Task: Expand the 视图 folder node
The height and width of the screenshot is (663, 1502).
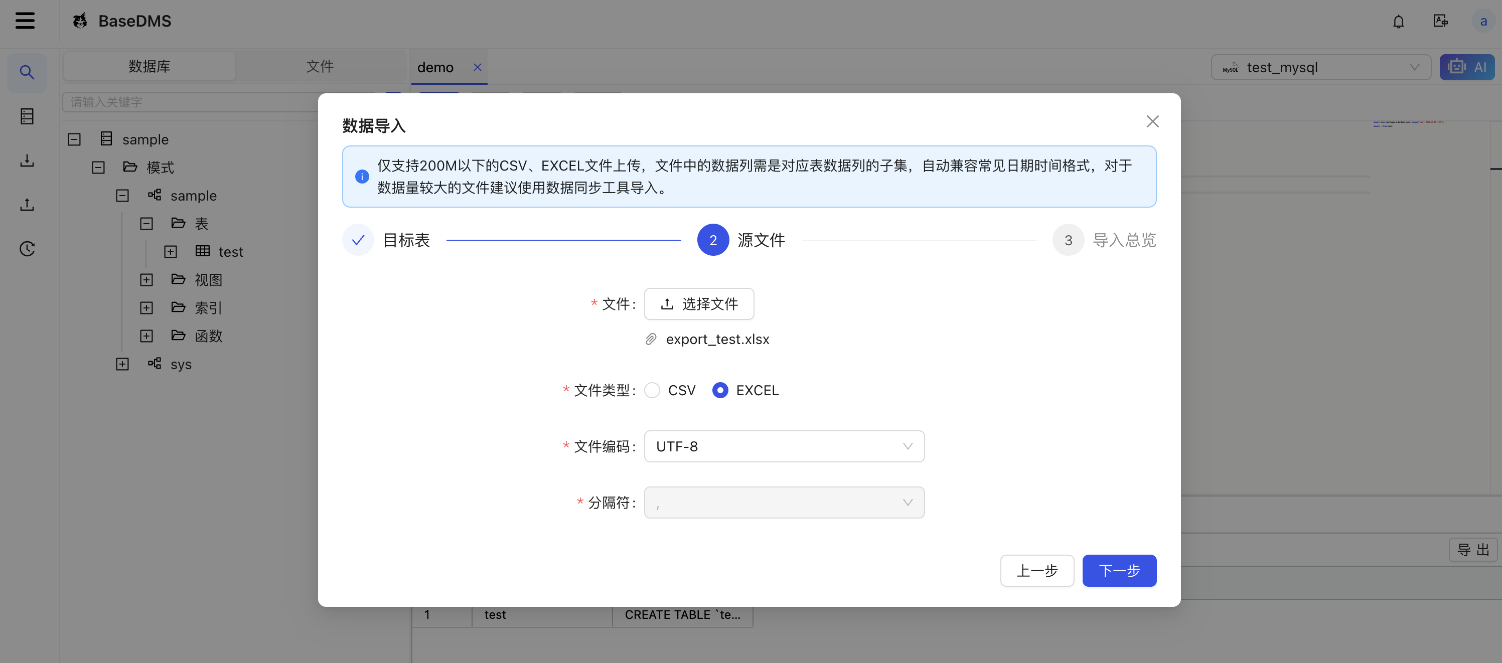Action: tap(146, 279)
